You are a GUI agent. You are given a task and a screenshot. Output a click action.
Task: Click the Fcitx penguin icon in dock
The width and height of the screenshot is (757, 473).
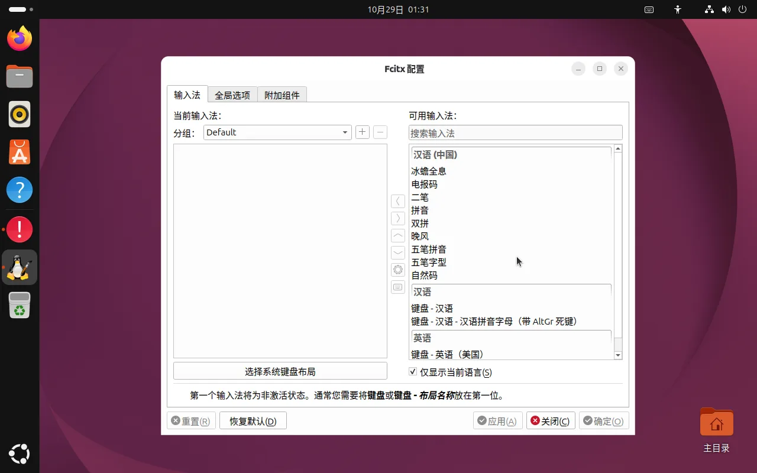point(20,267)
